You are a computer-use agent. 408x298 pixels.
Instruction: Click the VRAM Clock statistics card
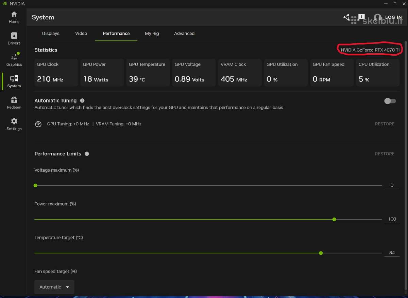(240, 72)
